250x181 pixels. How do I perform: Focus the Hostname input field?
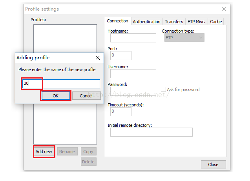coord(133,38)
